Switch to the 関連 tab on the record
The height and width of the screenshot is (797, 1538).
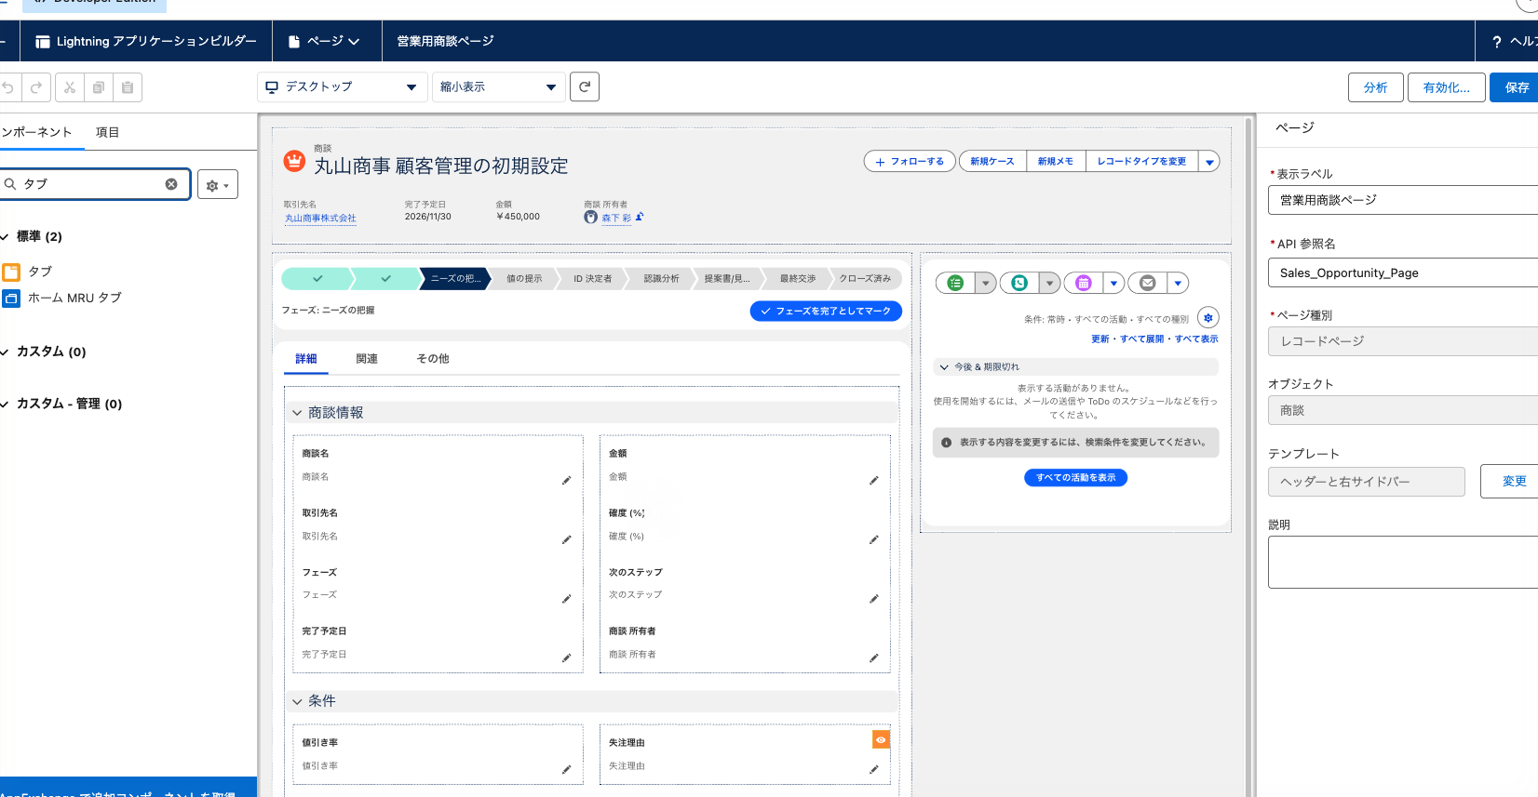[x=367, y=359]
